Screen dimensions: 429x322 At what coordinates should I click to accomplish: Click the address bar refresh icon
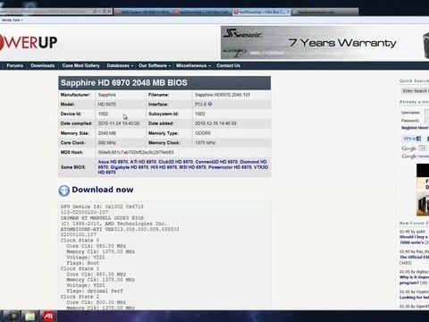105,12
